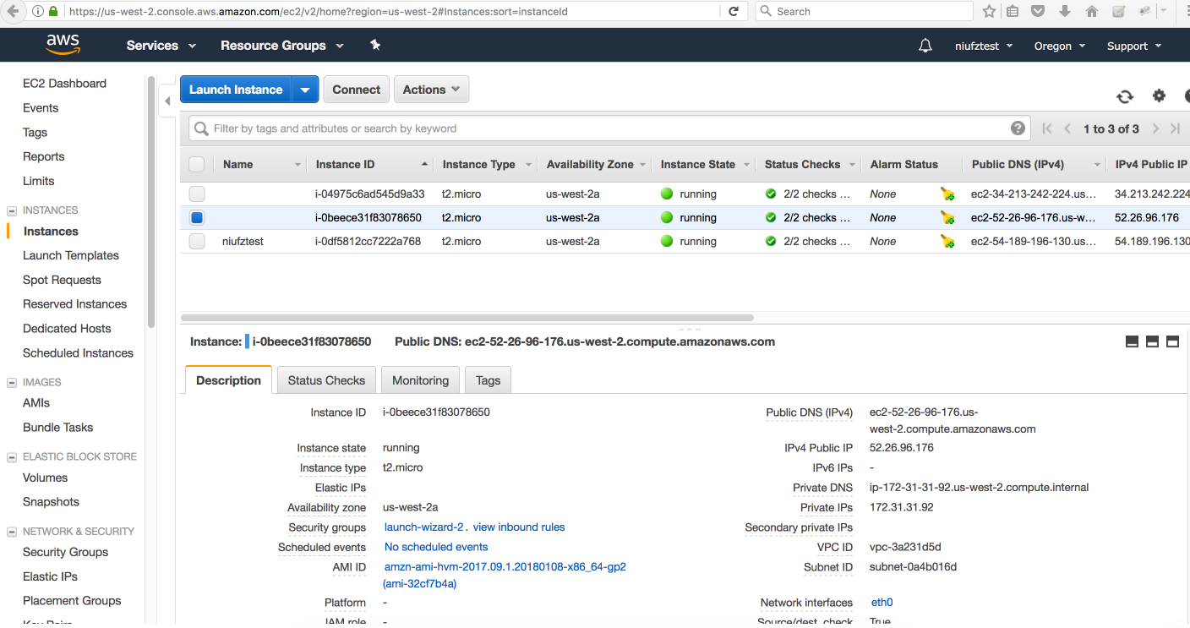This screenshot has width=1190, height=628.
Task: Select checkbox for niufztest instance
Action: pos(196,242)
